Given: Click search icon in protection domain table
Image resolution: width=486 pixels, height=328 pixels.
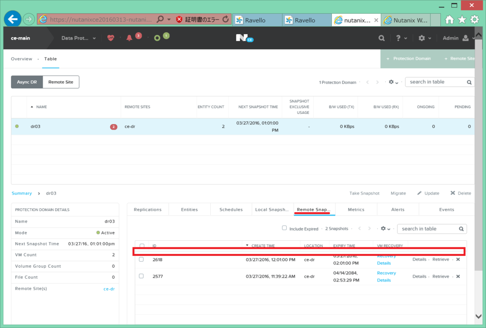Looking at the screenshot, I should [469, 82].
